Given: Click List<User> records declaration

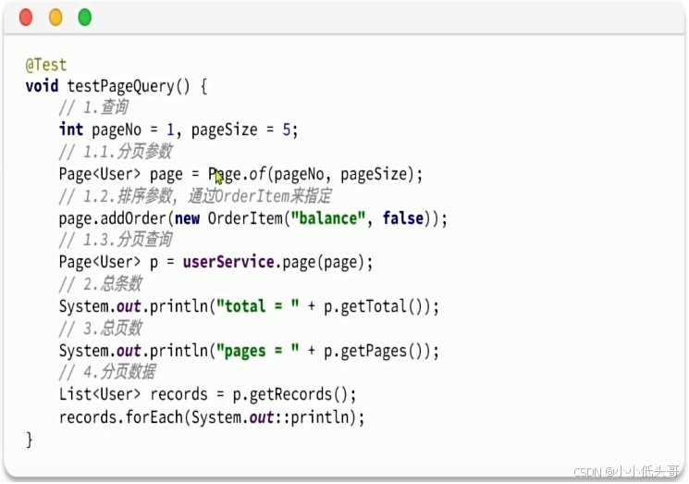Looking at the screenshot, I should click(133, 394).
